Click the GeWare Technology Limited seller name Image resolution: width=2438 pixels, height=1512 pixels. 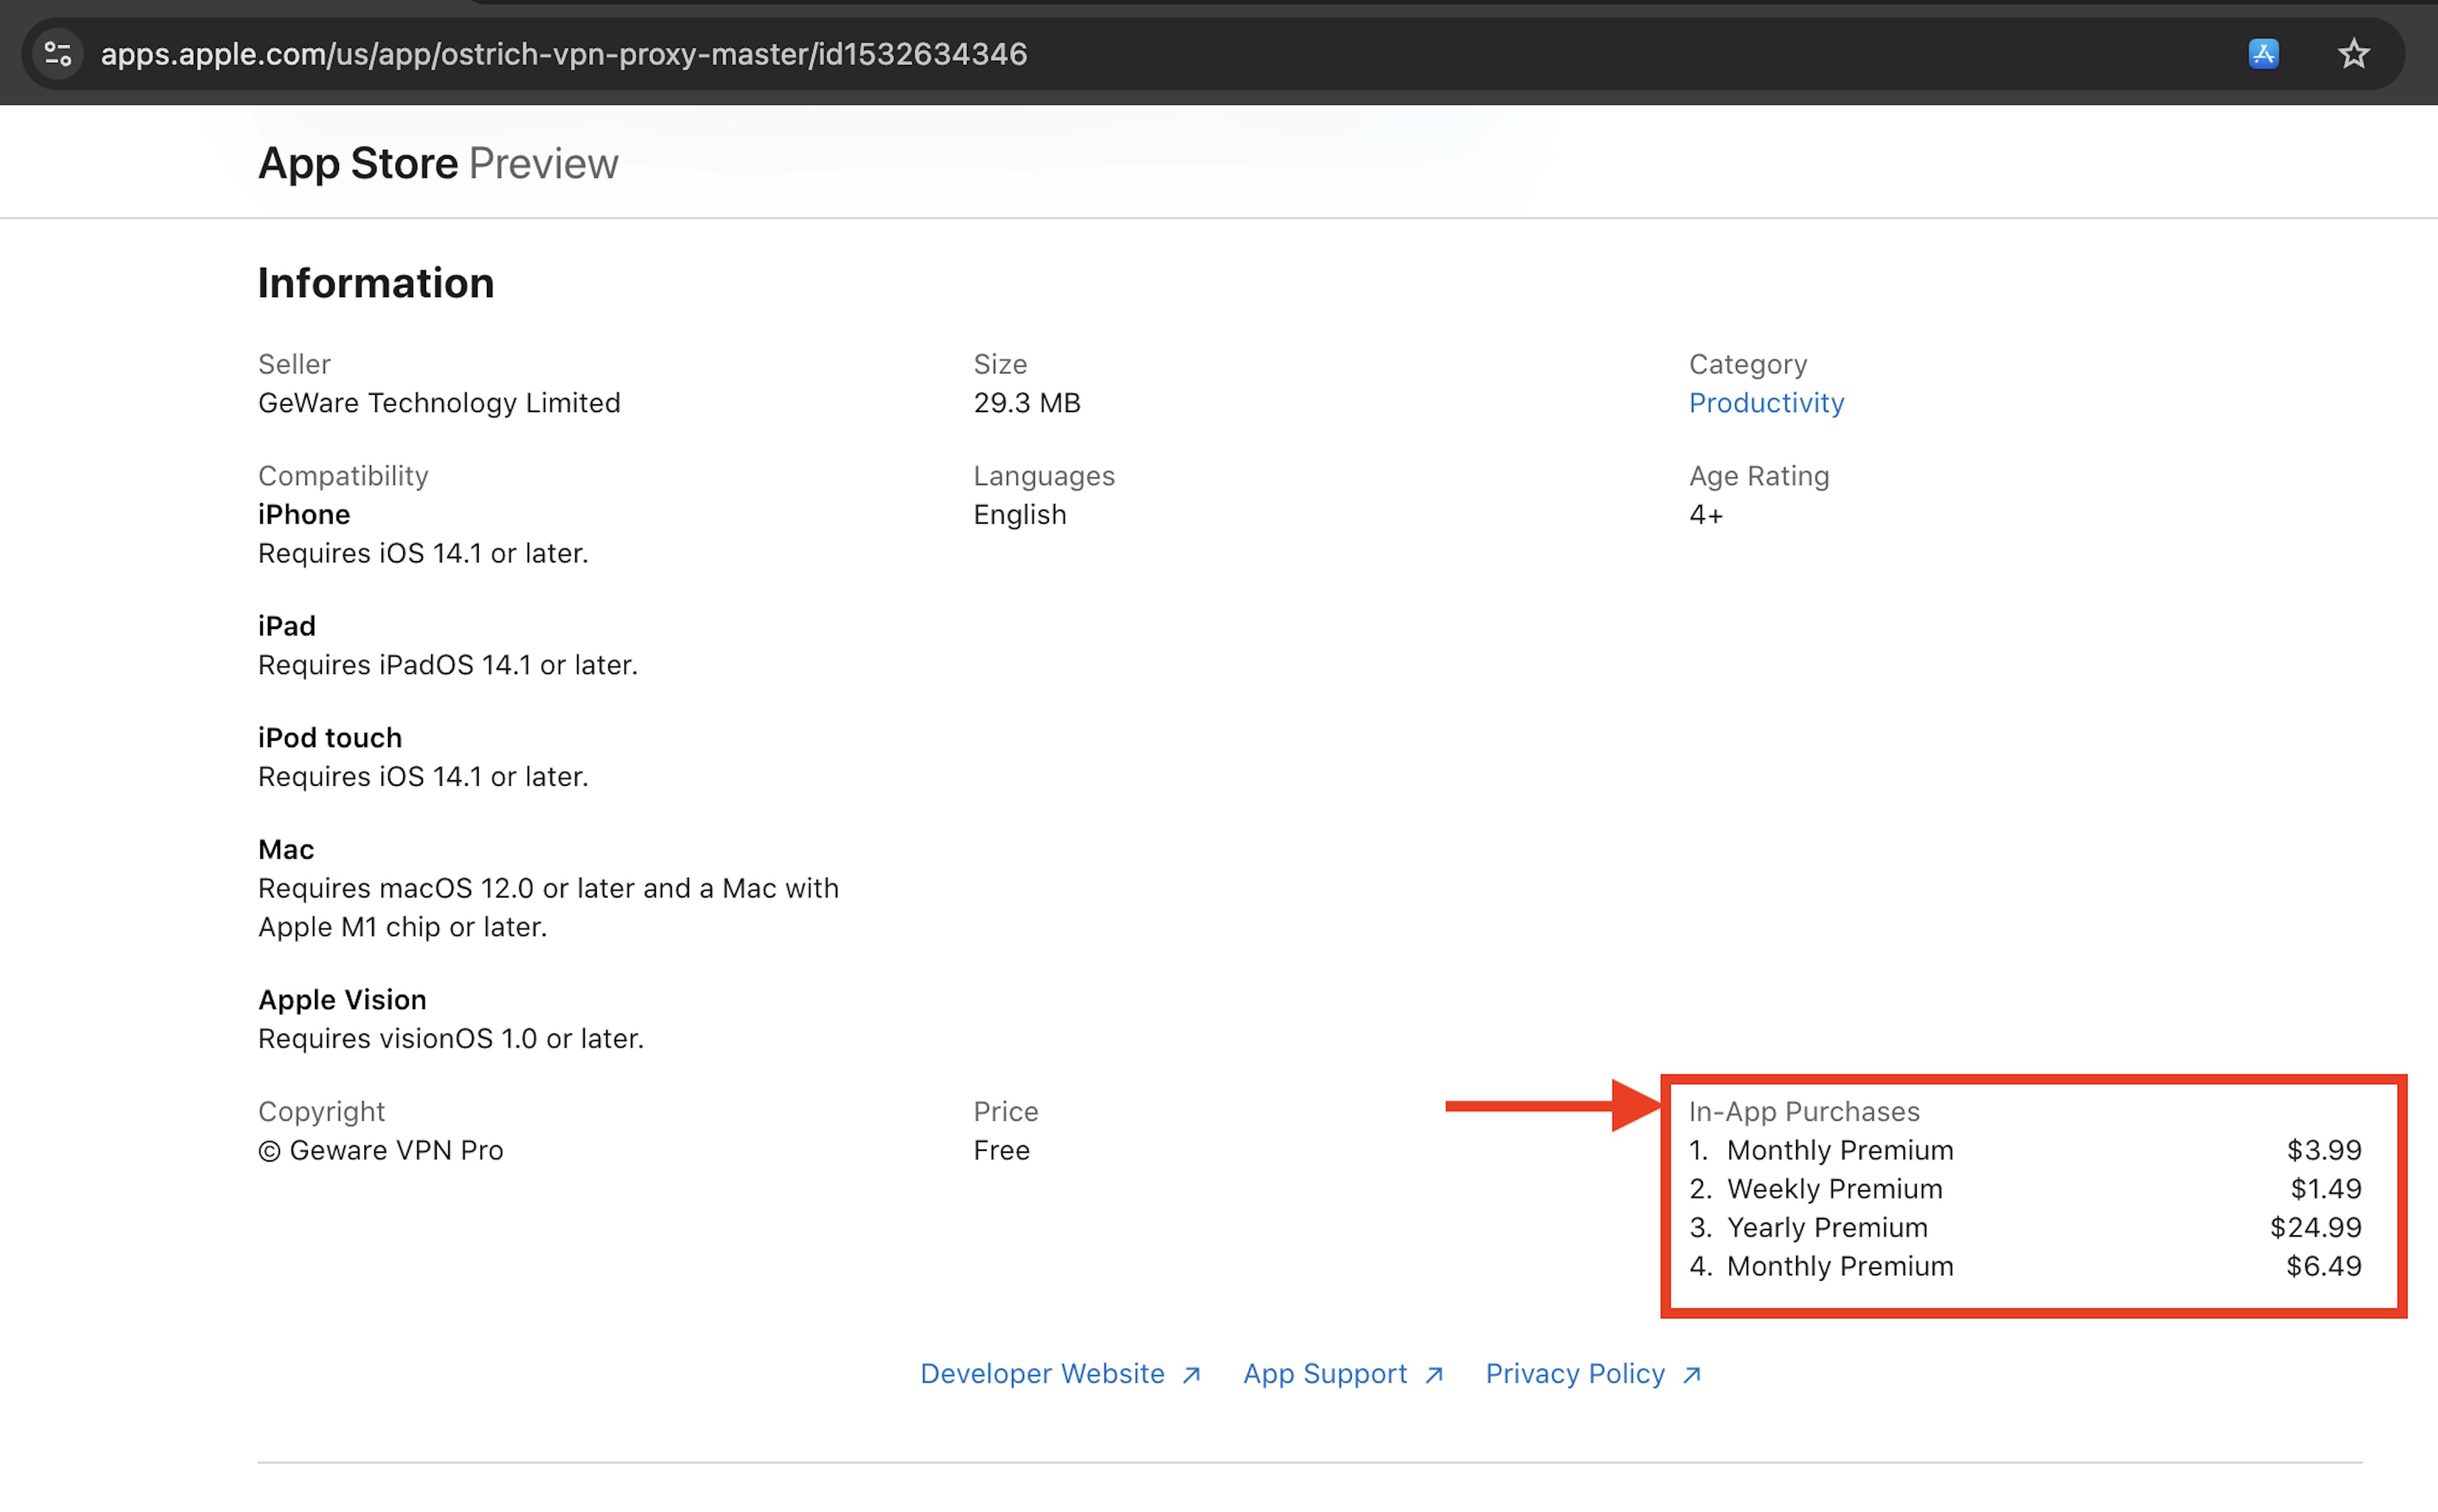(439, 403)
